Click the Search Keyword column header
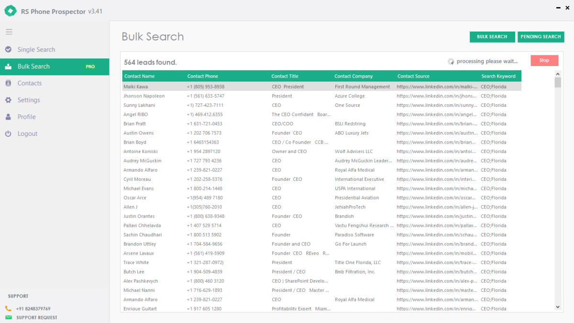 pos(498,76)
